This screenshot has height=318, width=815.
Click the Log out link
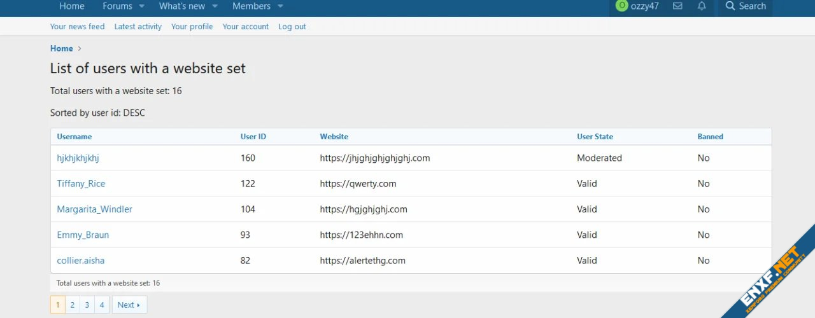(x=292, y=27)
